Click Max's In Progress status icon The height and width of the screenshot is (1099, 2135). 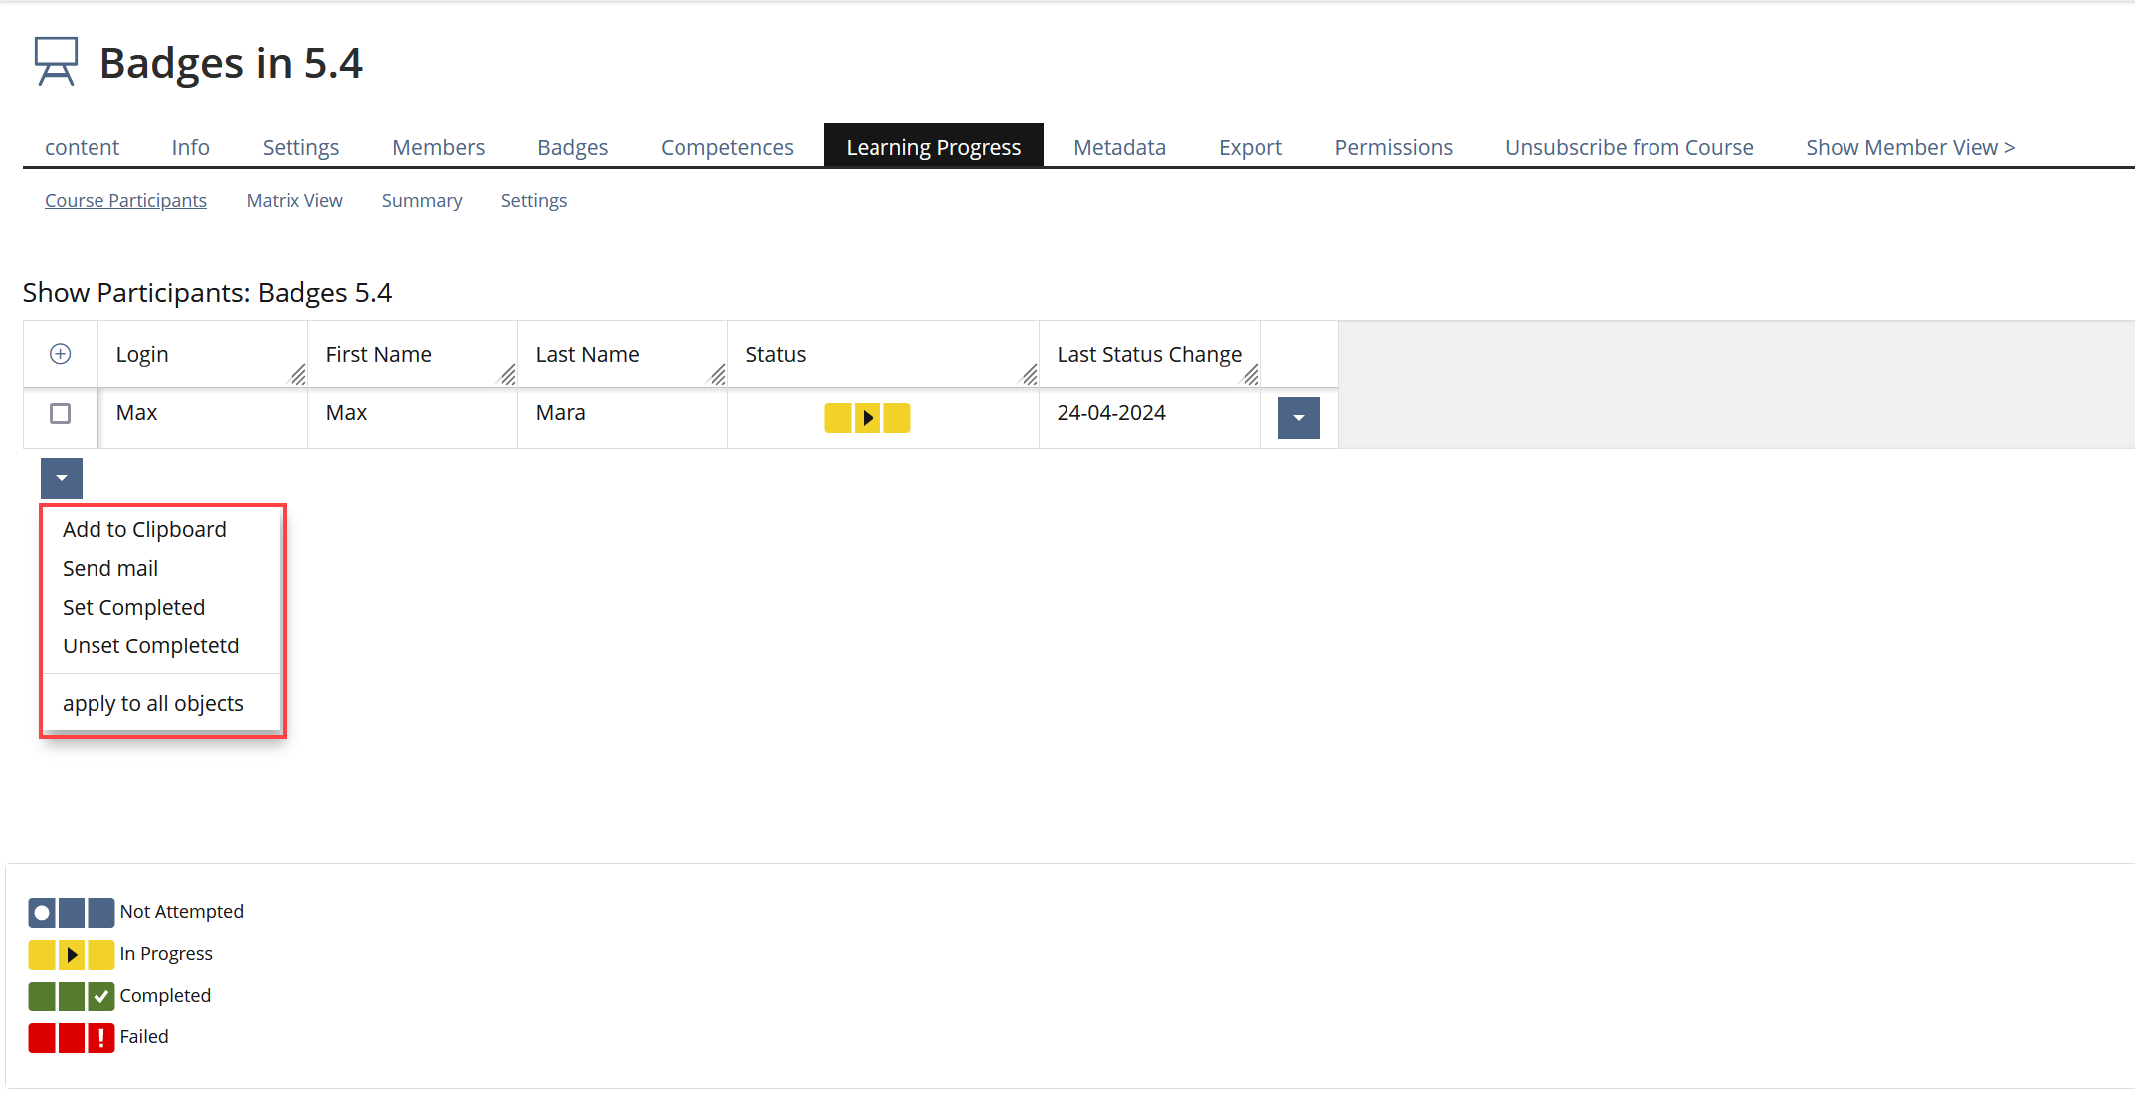click(x=867, y=417)
